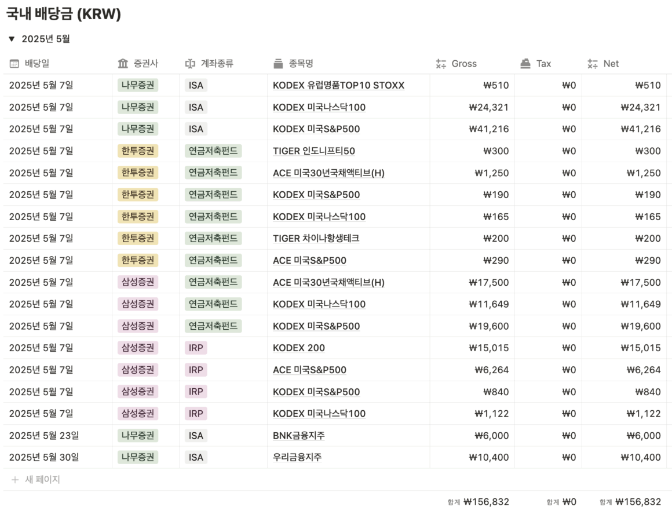Click the ₩41,216 Net cell

pyautogui.click(x=624, y=129)
